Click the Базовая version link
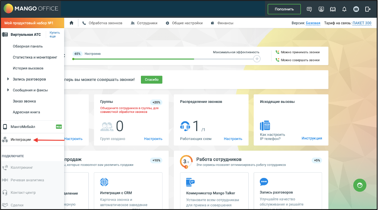This screenshot has width=378, height=210. coord(313,23)
